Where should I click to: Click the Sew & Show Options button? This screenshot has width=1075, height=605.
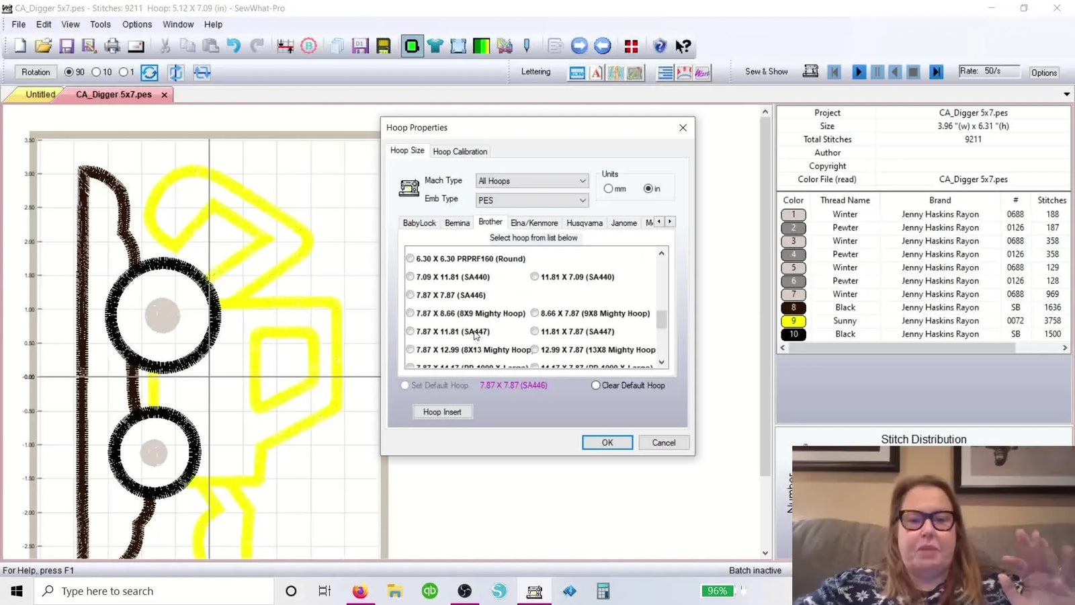[x=1044, y=73]
